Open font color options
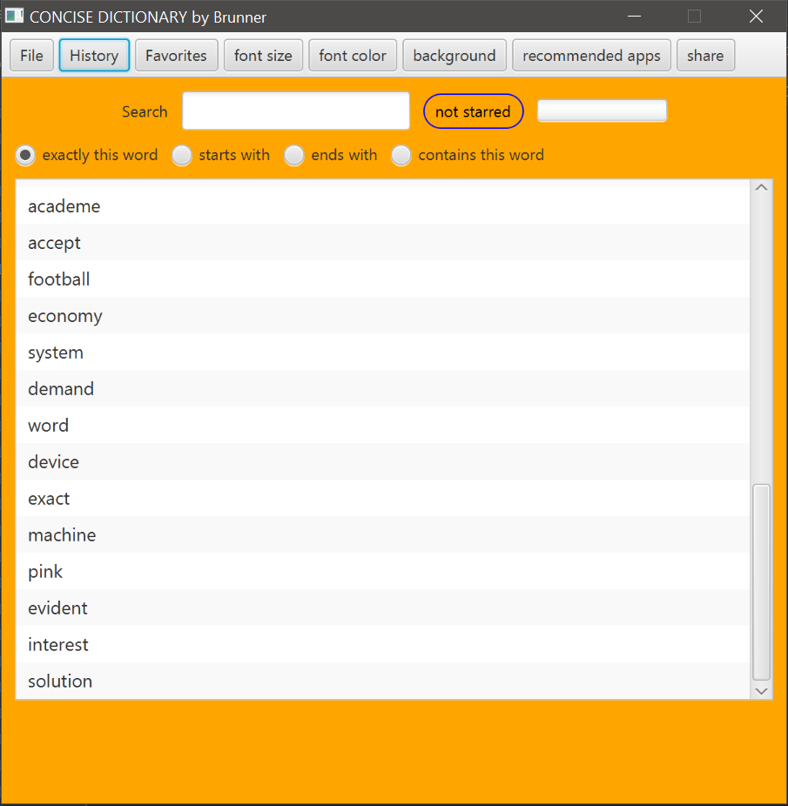788x806 pixels. 353,55
